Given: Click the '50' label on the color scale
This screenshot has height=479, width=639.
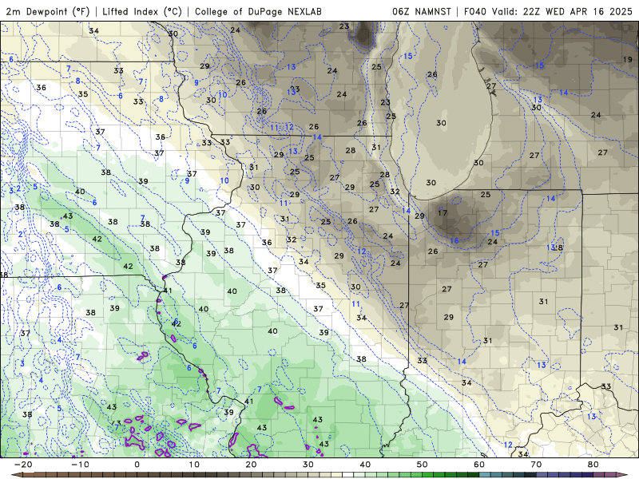Looking at the screenshot, I should pyautogui.click(x=423, y=465).
